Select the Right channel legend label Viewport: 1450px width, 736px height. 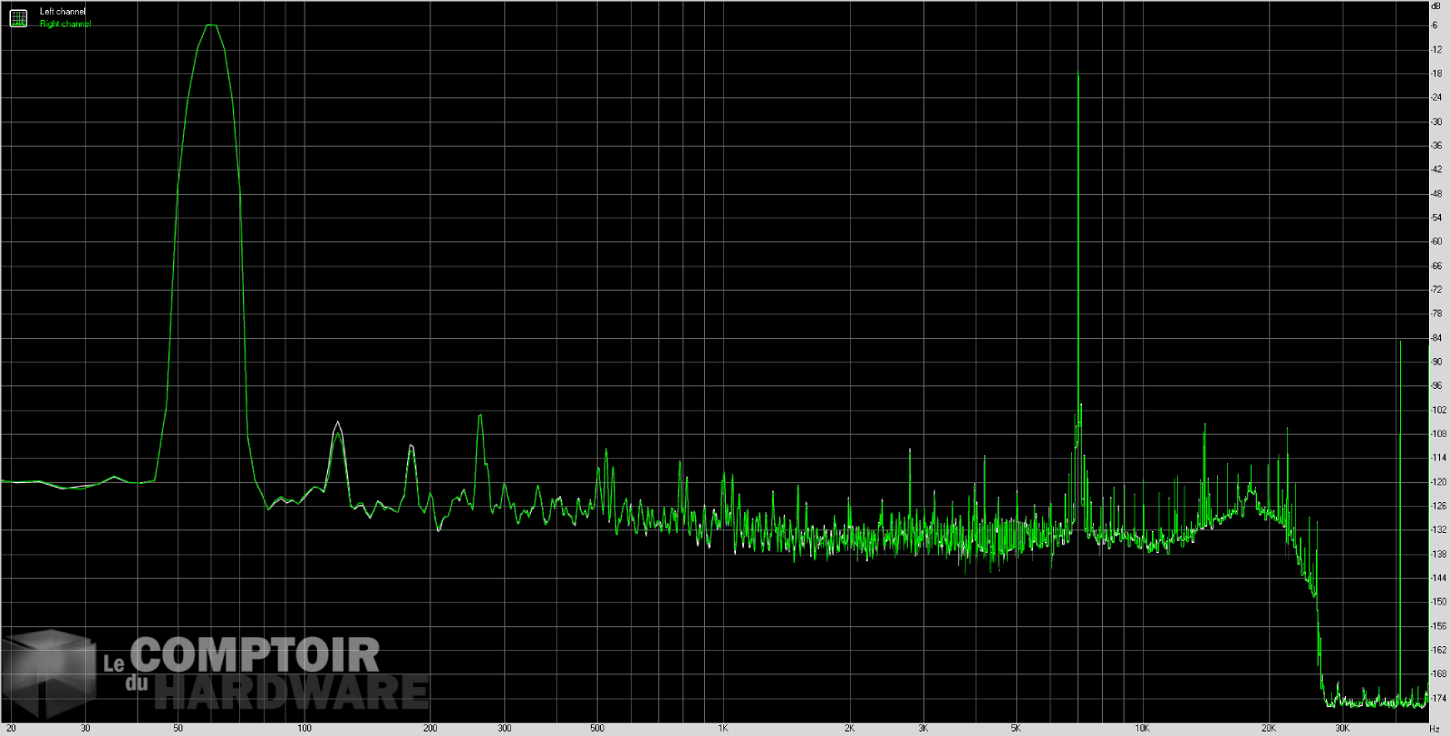(65, 24)
